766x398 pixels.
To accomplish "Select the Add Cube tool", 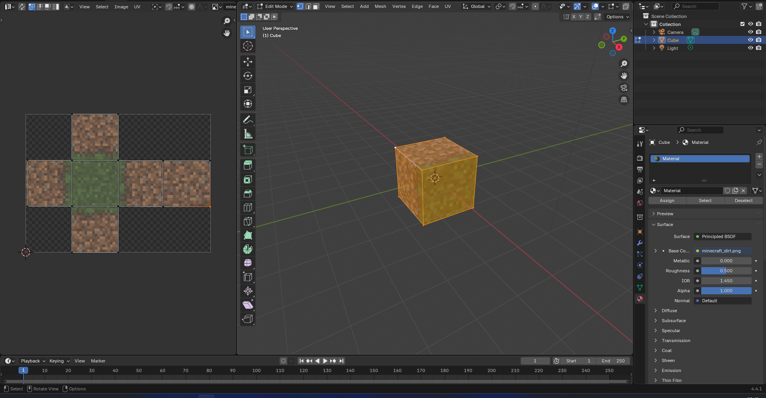I will tap(248, 150).
